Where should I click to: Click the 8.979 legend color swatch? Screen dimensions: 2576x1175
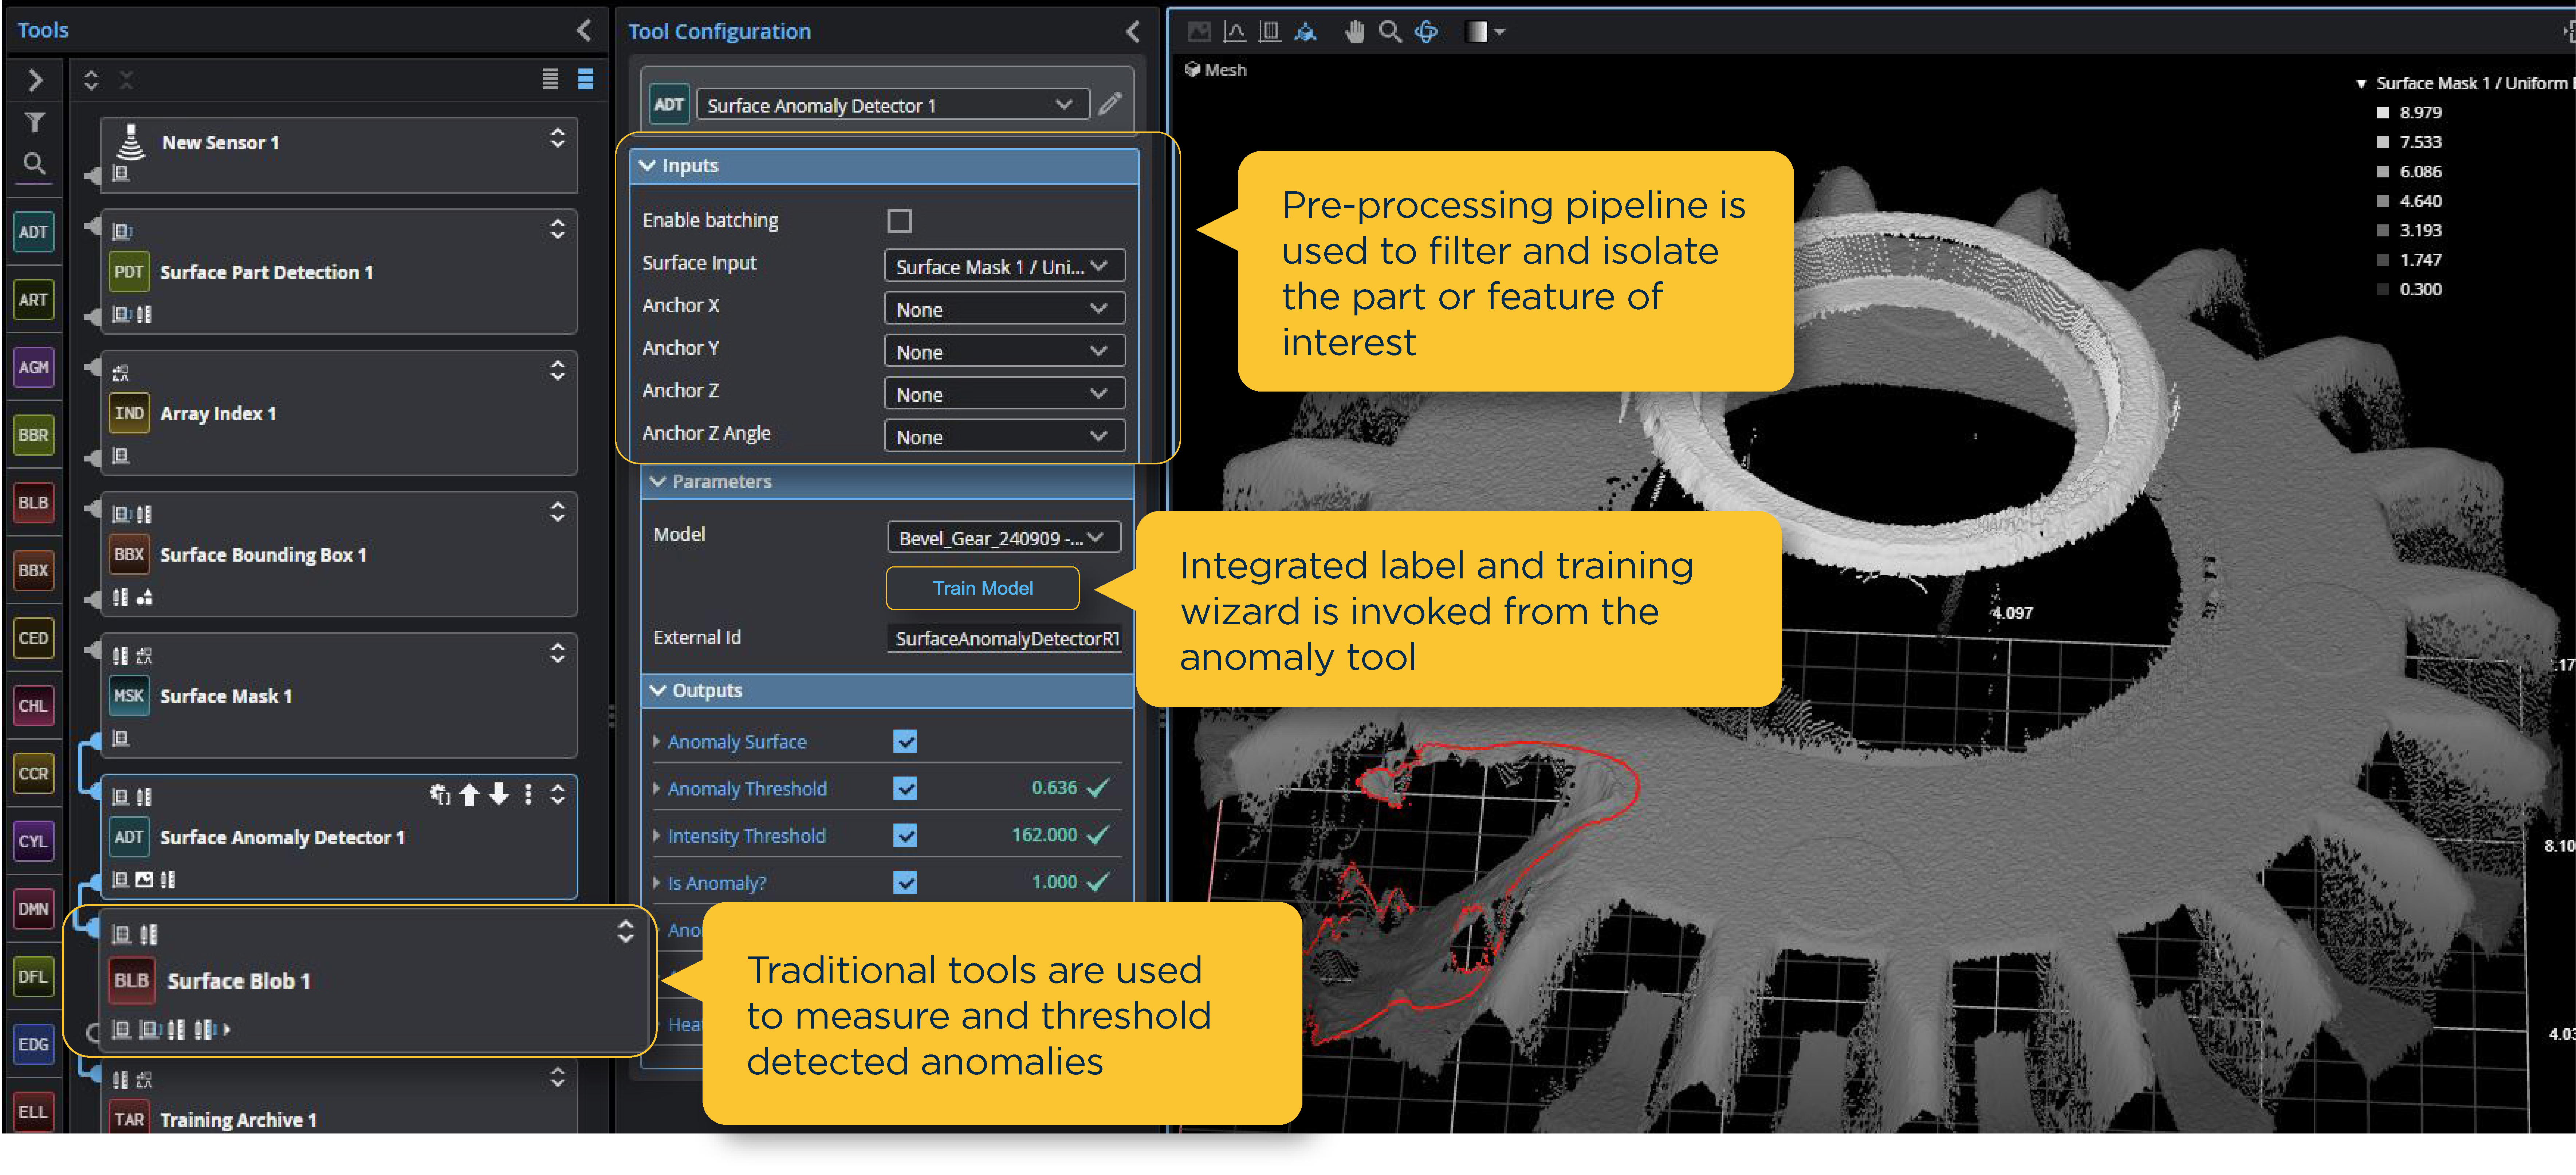coord(2383,113)
